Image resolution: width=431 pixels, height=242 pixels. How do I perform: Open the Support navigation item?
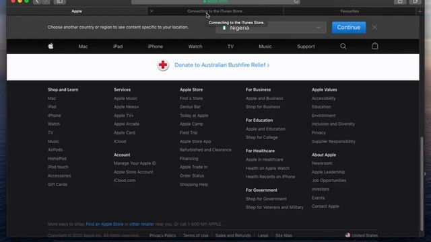coord(306,46)
